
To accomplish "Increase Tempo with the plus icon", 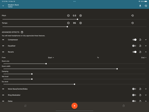I will [81, 23].
